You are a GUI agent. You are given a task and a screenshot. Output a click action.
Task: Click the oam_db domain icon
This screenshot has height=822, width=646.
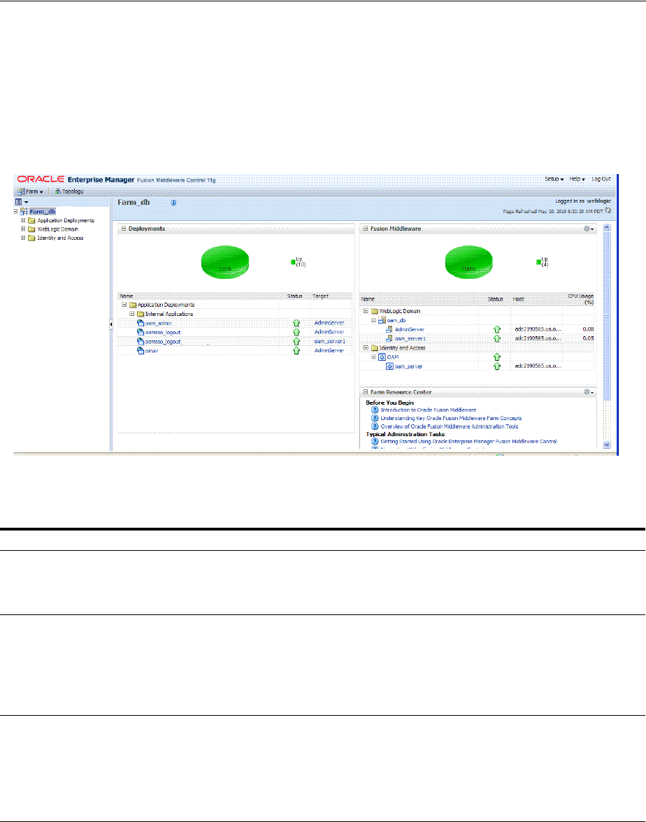pyautogui.click(x=382, y=320)
